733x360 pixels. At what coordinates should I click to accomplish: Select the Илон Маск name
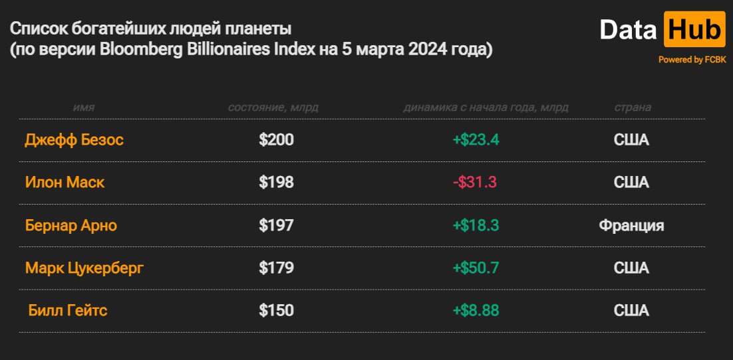click(65, 183)
